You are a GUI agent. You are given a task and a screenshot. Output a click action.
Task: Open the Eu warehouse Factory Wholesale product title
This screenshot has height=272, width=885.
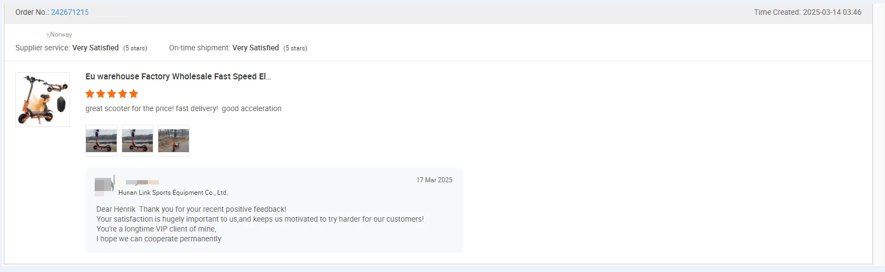[178, 77]
